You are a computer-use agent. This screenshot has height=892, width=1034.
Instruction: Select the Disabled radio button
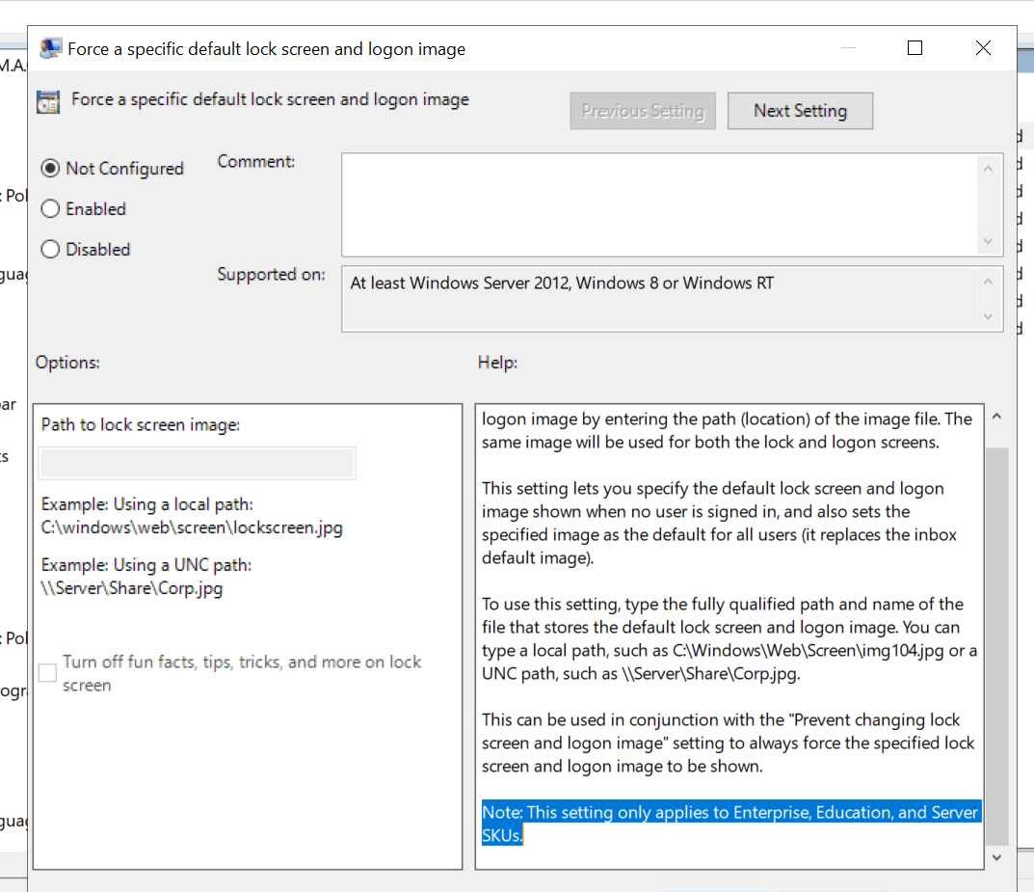tap(50, 250)
